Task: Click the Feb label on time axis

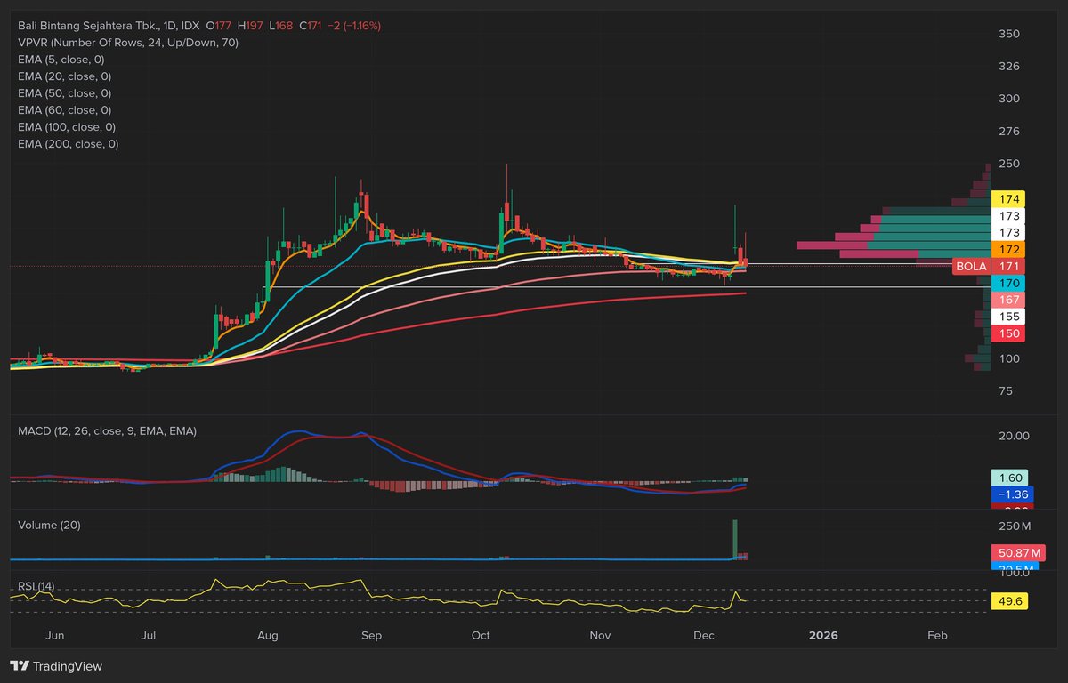Action: coord(936,636)
